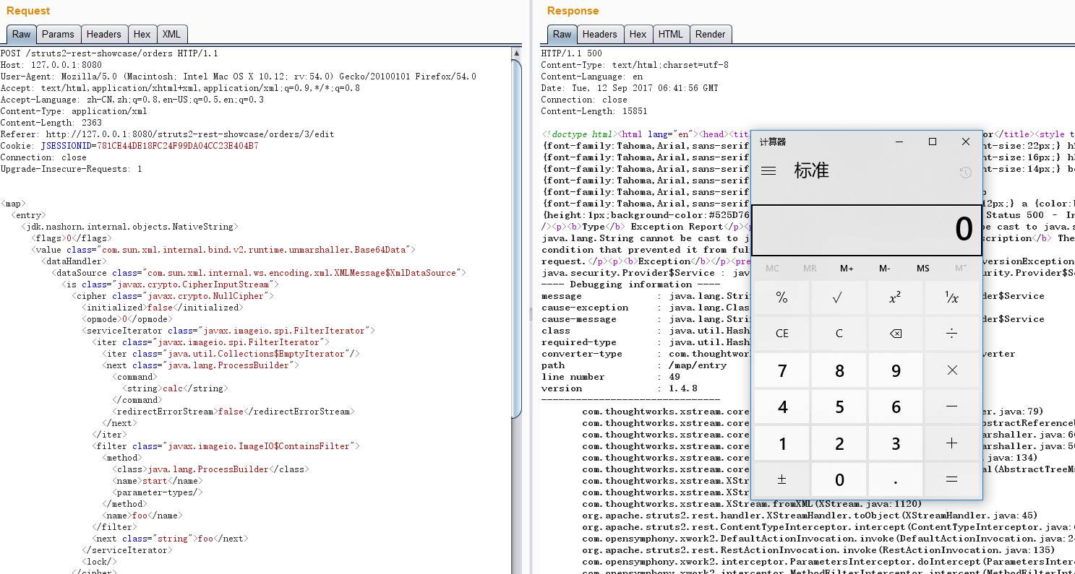Click the M+ memory add button
This screenshot has width=1075, height=574.
[847, 269]
